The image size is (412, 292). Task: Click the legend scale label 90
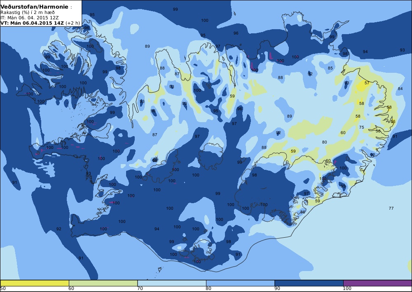[277, 289]
